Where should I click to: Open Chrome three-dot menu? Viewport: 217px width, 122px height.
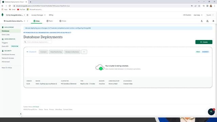tap(215, 6)
